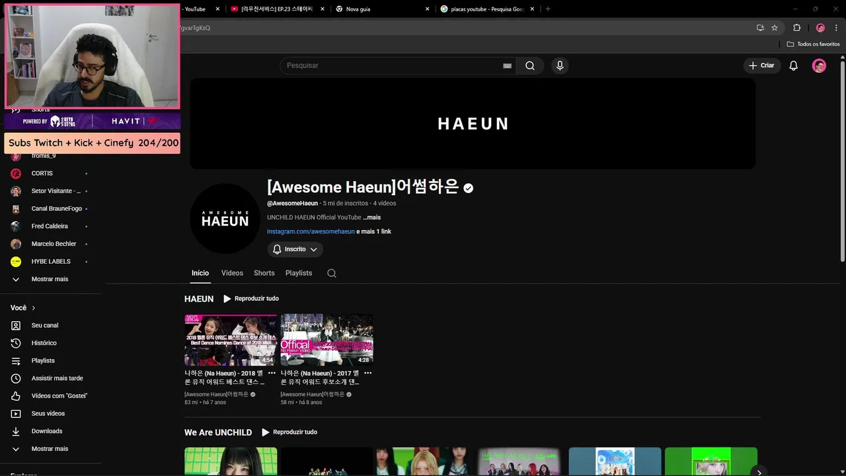This screenshot has width=846, height=476.
Task: Open Seus vídeos in sidebar
Action: tap(50, 414)
